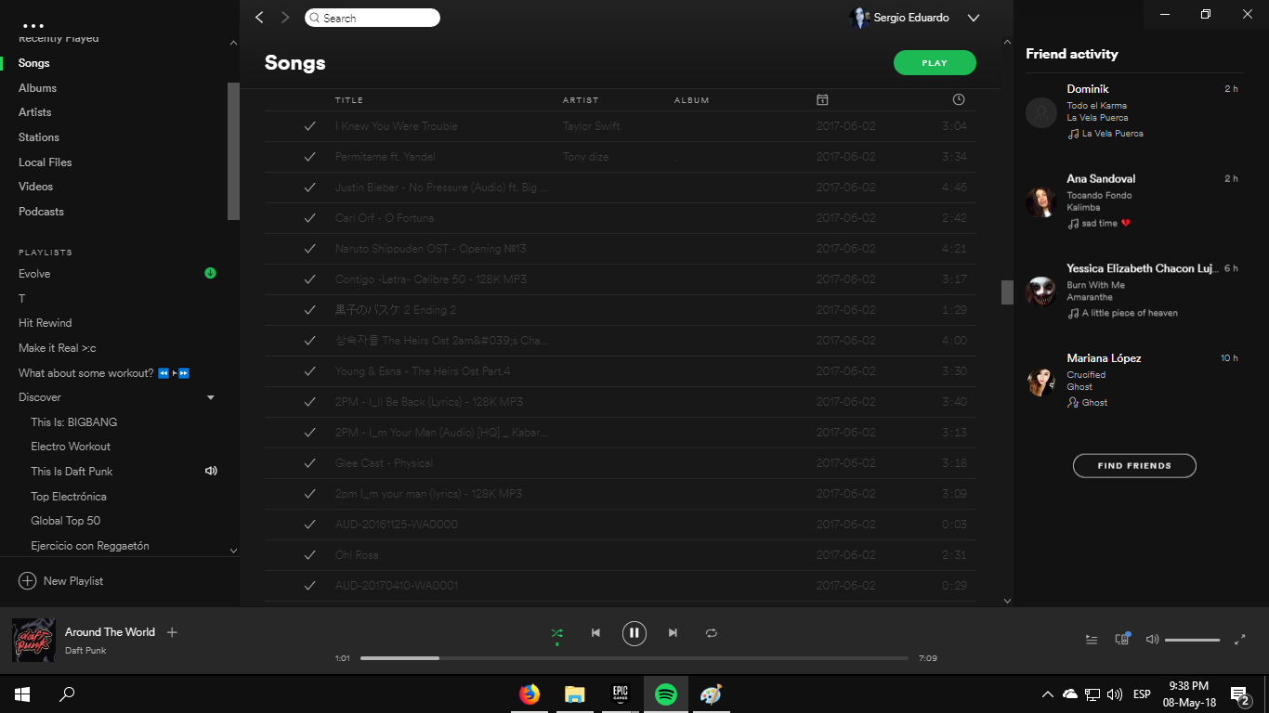The width and height of the screenshot is (1269, 713).
Task: Open the Hit Rewind playlist
Action: (x=46, y=323)
